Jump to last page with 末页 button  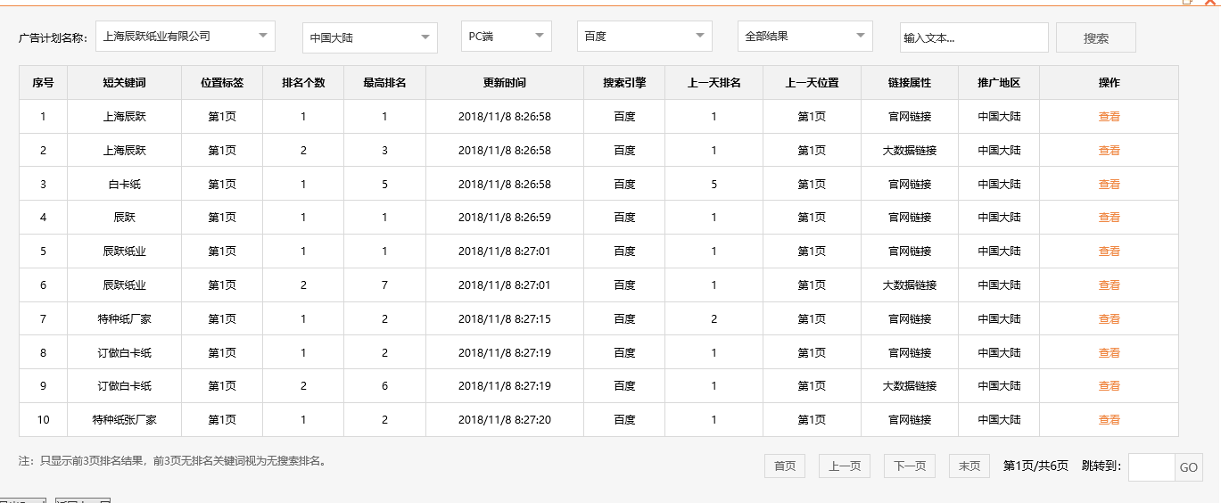(x=969, y=466)
